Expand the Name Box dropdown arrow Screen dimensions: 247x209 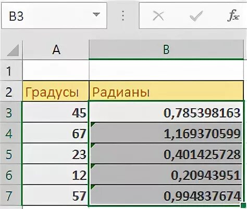(96, 15)
